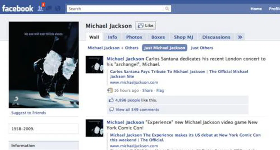Viewport: 280px width, 150px height.
Task: Expand View all 349 comments
Action: (x=137, y=110)
